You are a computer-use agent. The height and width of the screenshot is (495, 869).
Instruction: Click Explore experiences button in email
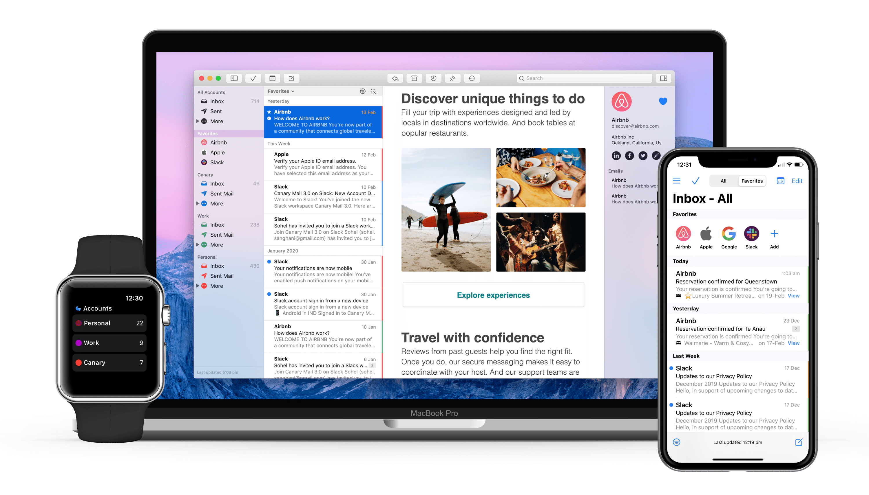click(492, 295)
